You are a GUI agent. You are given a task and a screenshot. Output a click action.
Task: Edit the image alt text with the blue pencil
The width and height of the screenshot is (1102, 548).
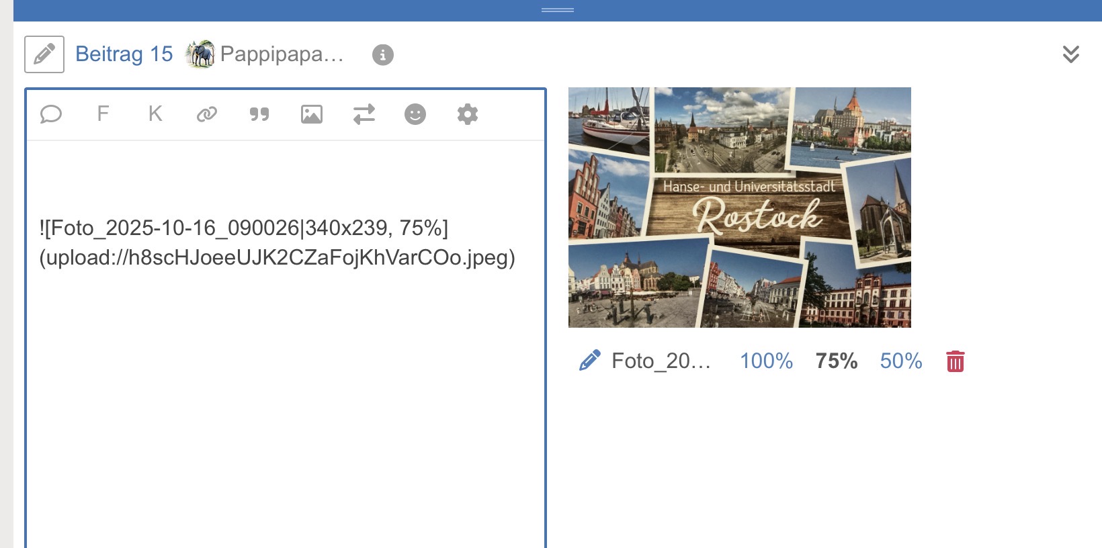click(x=589, y=361)
